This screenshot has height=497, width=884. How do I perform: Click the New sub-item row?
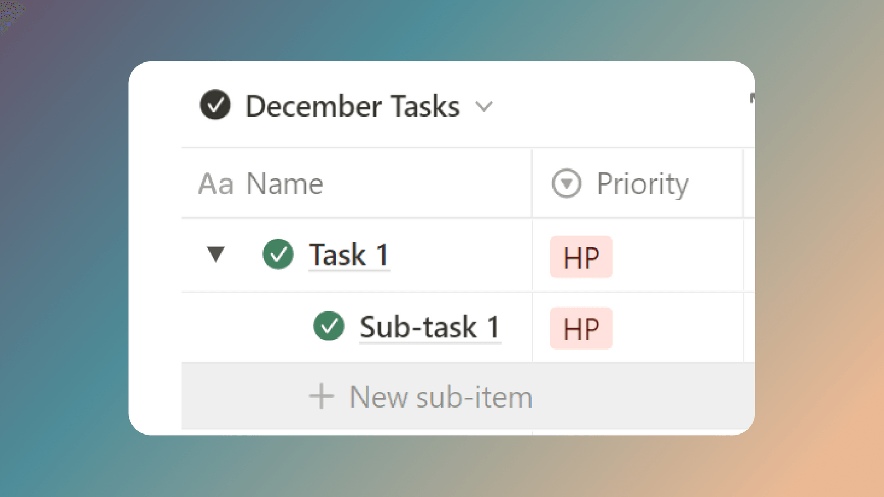coord(439,396)
